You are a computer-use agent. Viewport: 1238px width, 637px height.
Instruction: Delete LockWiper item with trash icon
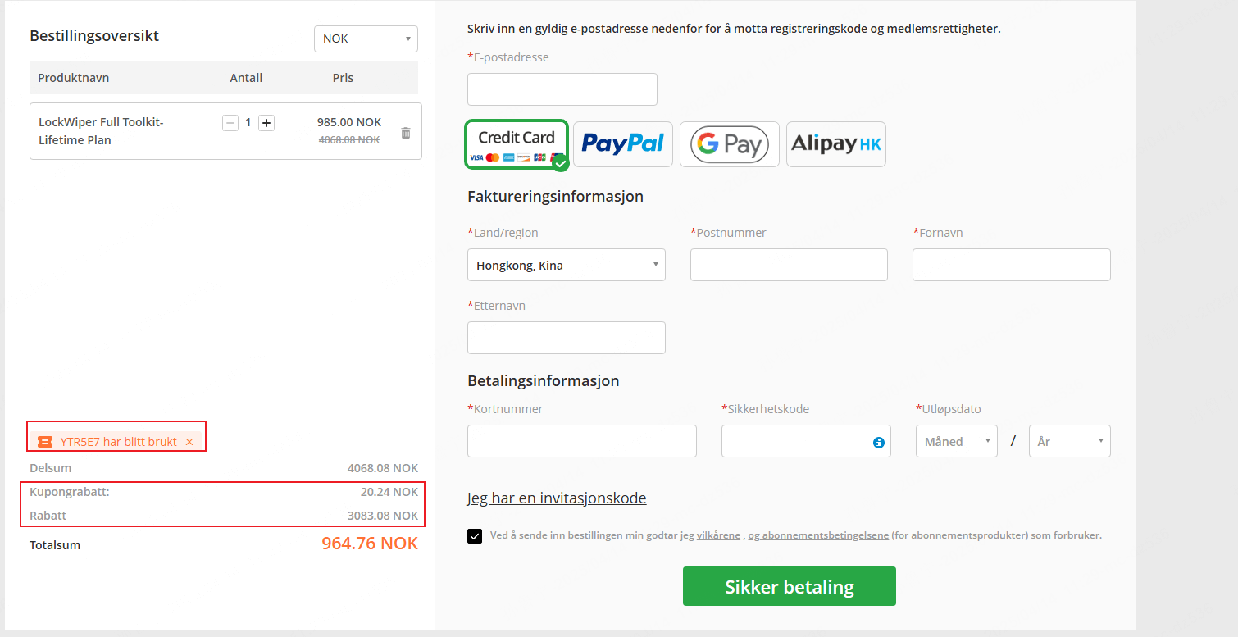406,132
